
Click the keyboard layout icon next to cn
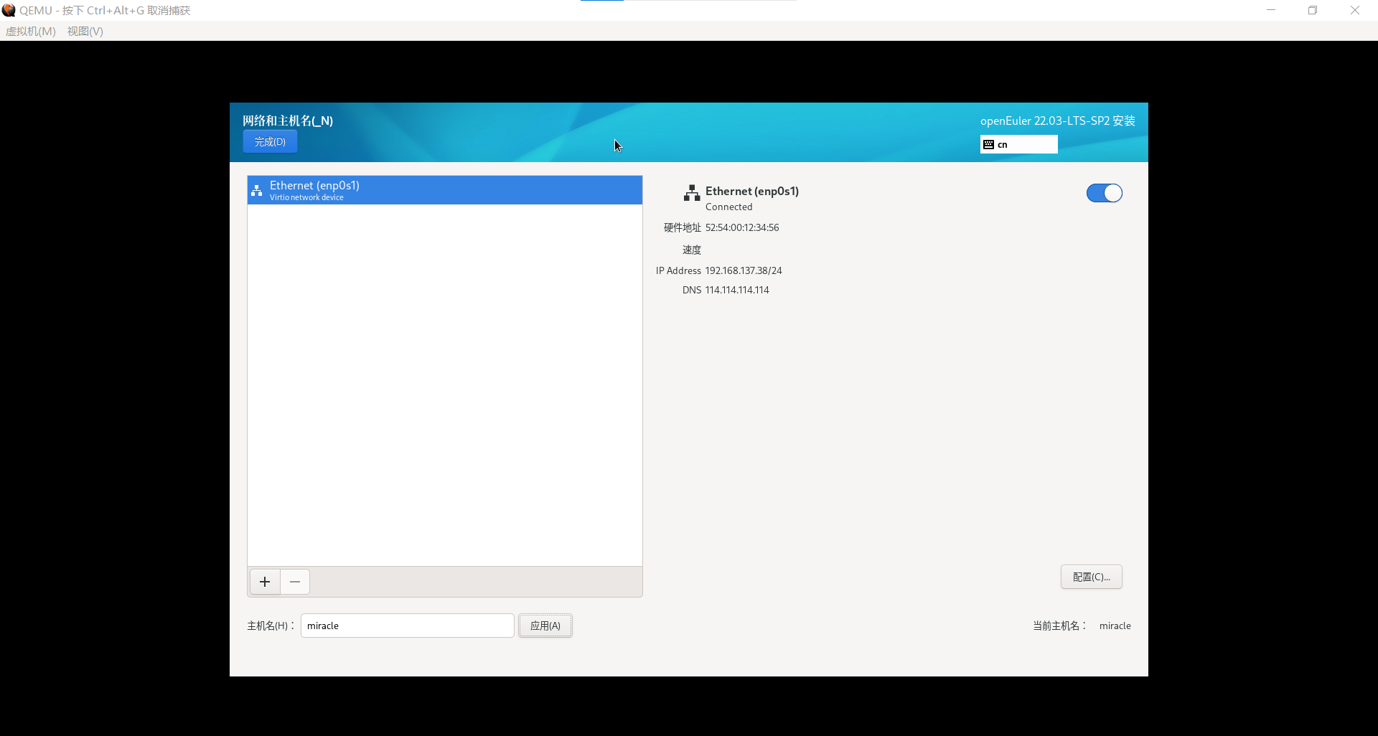point(989,144)
